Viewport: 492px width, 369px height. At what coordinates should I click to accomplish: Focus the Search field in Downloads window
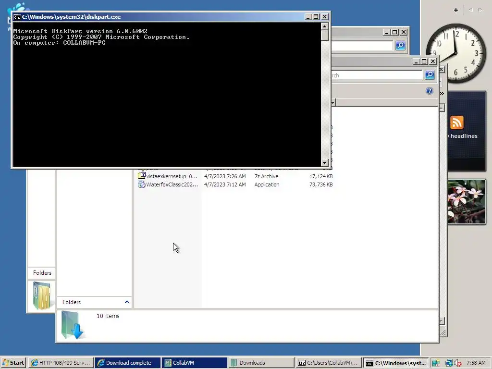click(377, 75)
